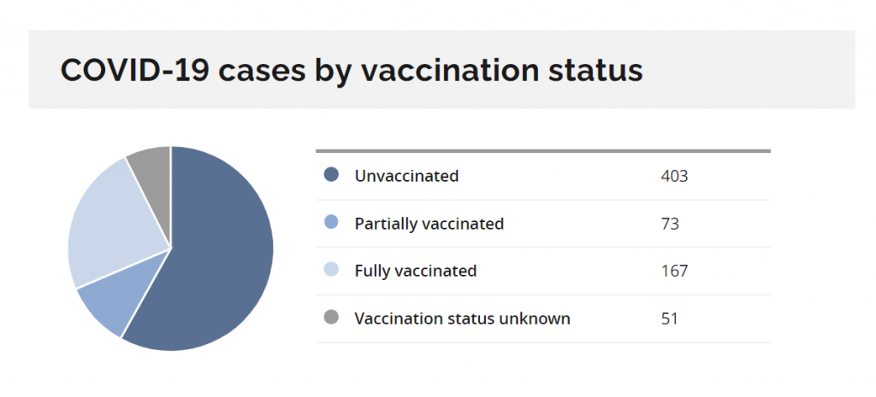The height and width of the screenshot is (397, 876).
Task: Click the Unvaccinated dark blue legend dot
Action: tap(331, 175)
